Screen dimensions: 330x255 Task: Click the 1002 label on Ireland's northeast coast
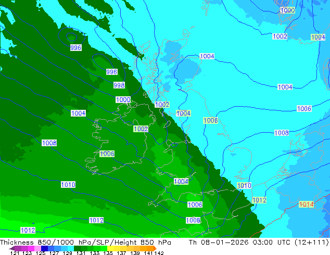pyautogui.click(x=141, y=129)
